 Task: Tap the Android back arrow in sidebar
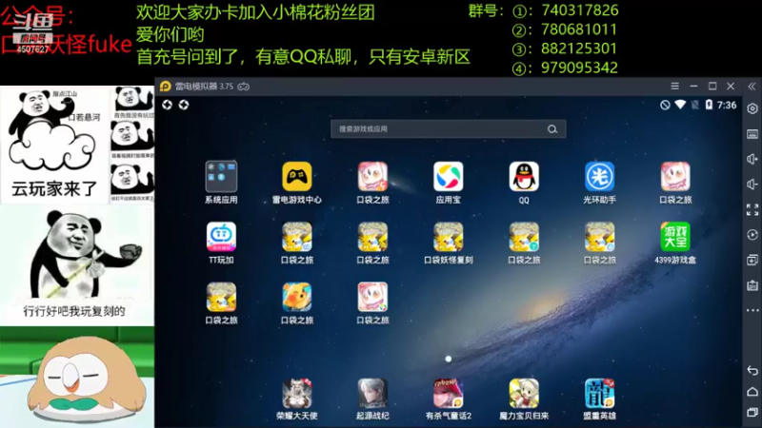pos(752,370)
